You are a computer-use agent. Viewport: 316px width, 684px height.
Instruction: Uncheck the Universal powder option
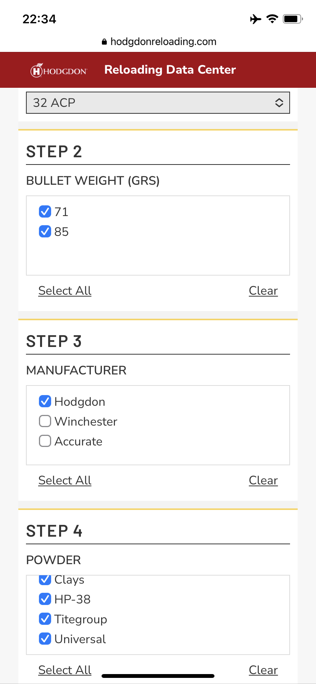(45, 639)
